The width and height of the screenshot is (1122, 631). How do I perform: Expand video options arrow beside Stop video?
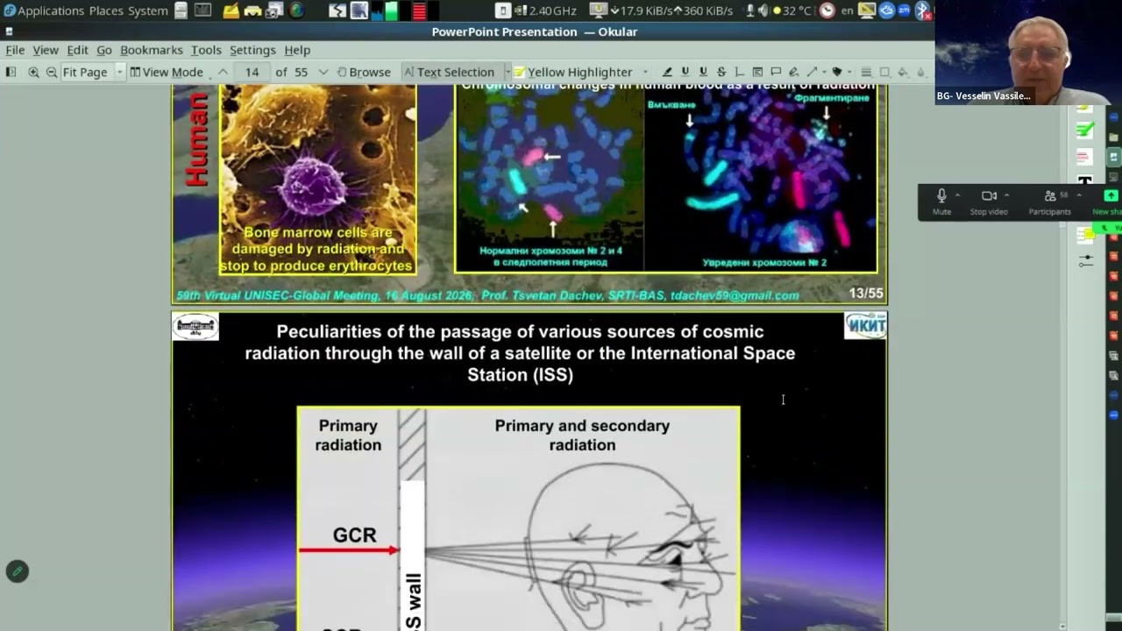coord(1006,195)
